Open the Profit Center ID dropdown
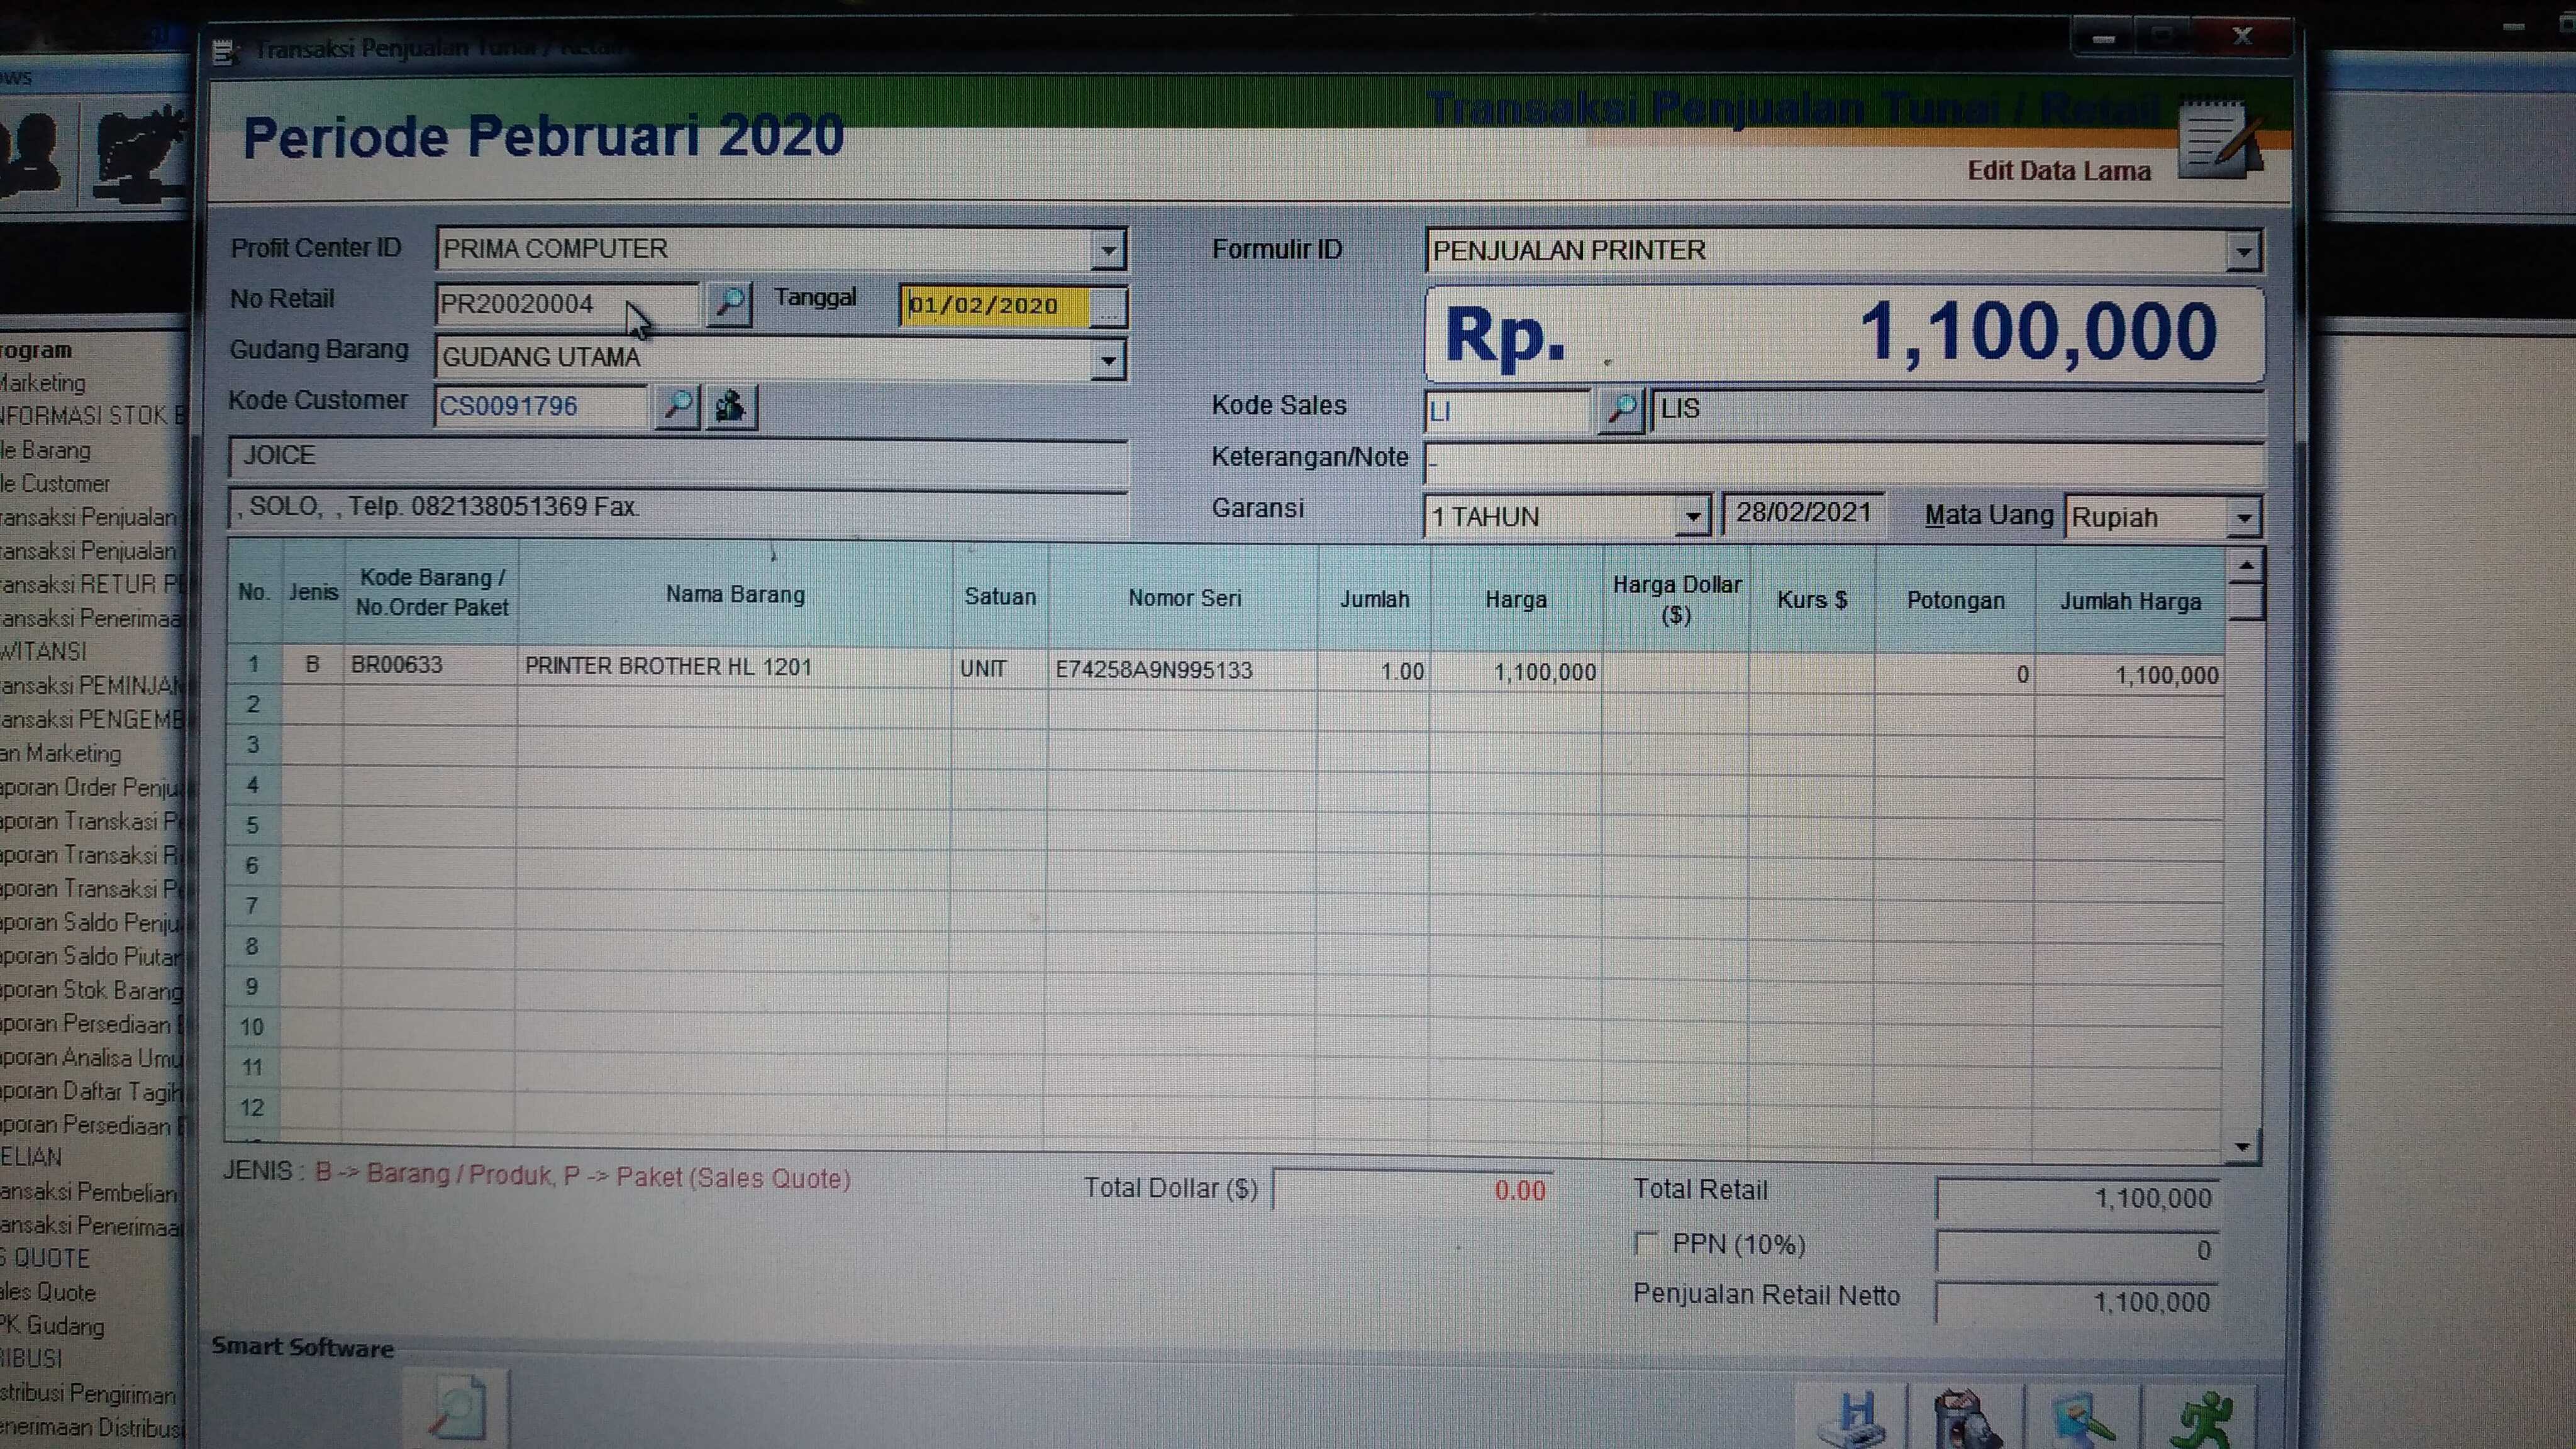The height and width of the screenshot is (1449, 2576). pos(1108,250)
